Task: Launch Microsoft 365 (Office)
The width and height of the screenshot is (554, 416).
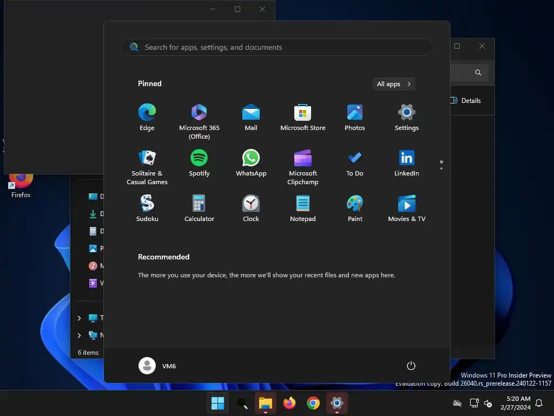Action: (199, 121)
